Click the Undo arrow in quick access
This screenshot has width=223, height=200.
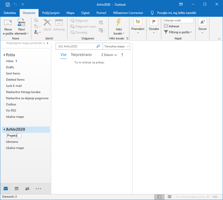[x=15, y=5]
